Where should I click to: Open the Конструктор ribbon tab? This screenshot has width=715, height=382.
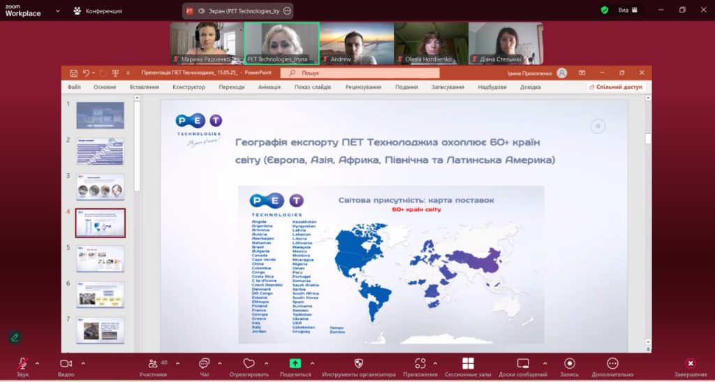[189, 87]
